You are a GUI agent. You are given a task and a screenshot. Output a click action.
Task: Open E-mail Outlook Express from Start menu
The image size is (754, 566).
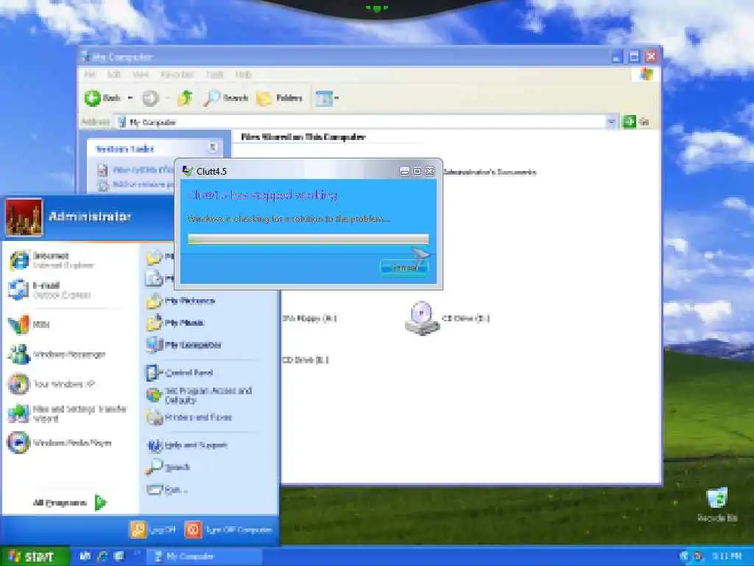(x=49, y=290)
